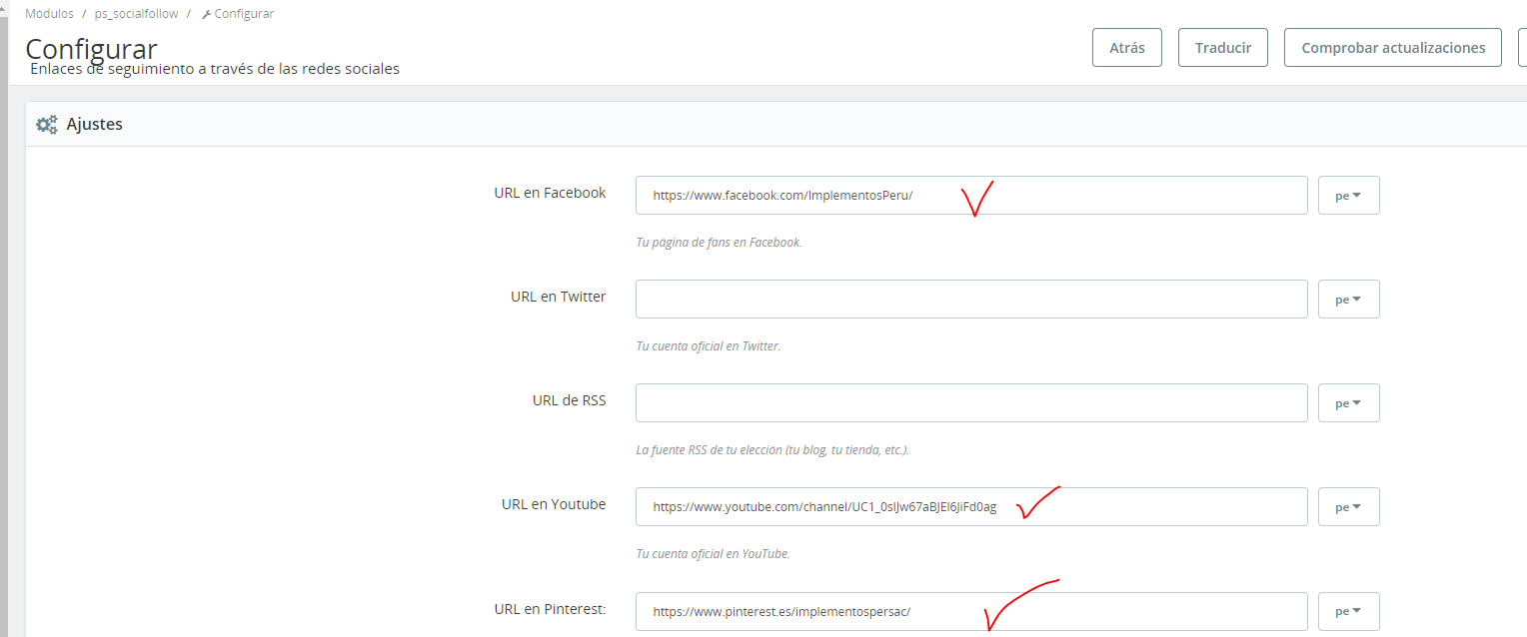Open the Facebook row language dropdown

(1348, 196)
